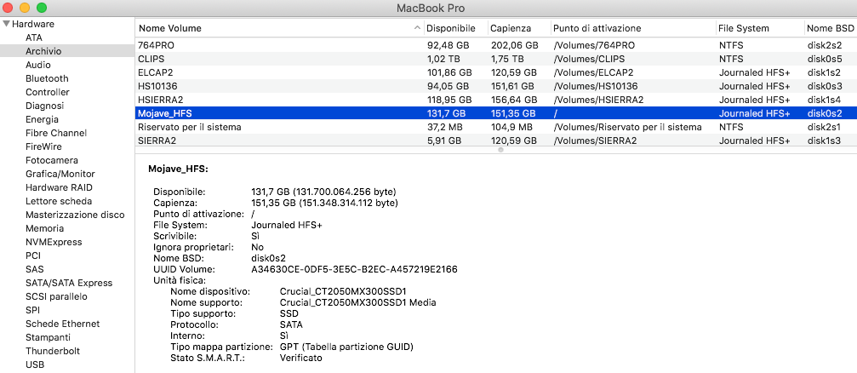Click the /Volumes/CLIPS mount point cell
The width and height of the screenshot is (857, 373).
point(589,59)
